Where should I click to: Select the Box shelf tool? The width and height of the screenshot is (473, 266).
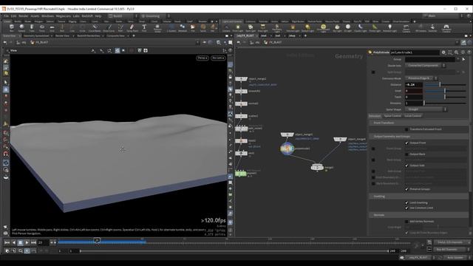[x=12, y=28]
